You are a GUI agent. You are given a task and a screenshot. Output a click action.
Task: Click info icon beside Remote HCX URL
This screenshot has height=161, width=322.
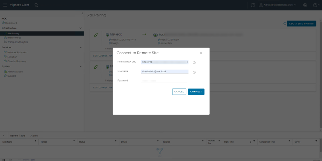pyautogui.click(x=194, y=63)
